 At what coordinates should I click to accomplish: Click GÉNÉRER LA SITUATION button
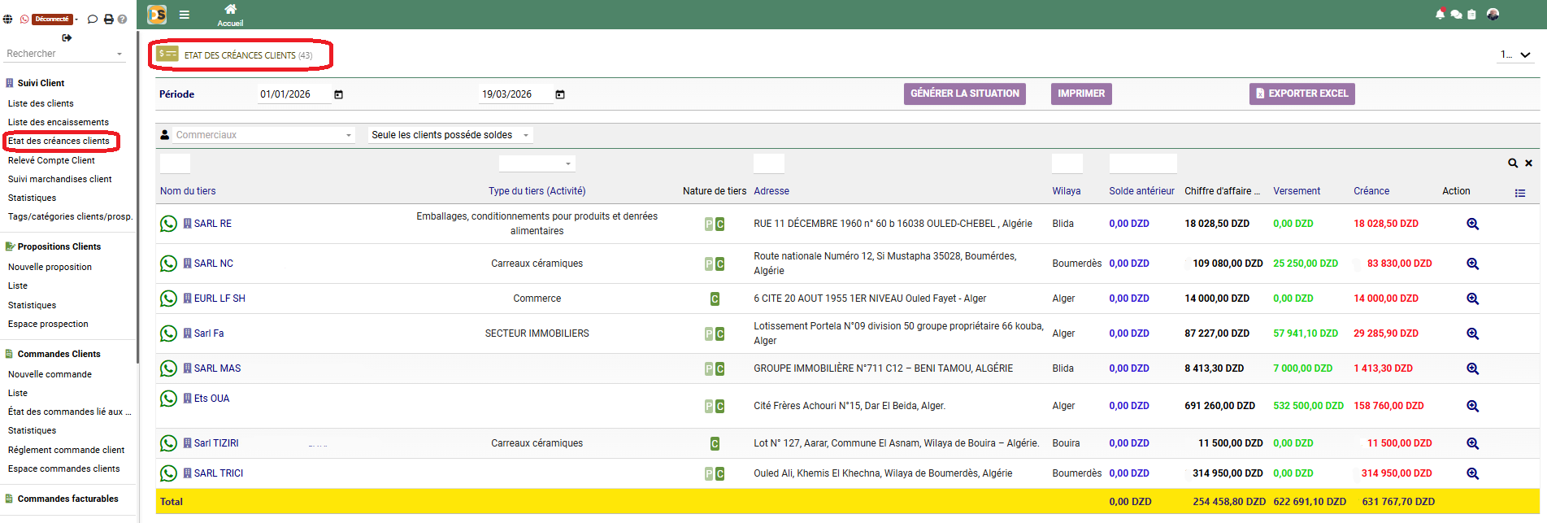point(964,94)
